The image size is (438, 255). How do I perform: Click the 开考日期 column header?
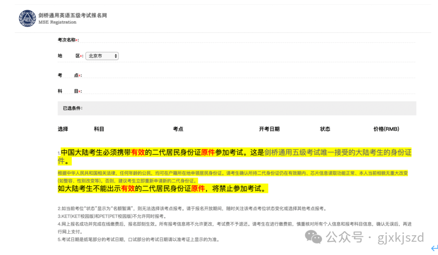coord(269,129)
